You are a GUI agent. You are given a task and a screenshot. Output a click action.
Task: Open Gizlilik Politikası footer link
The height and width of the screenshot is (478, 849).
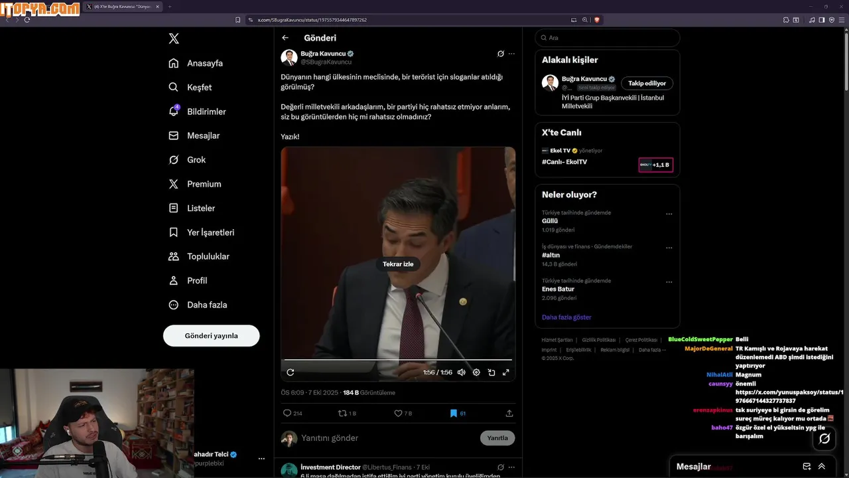tap(599, 340)
